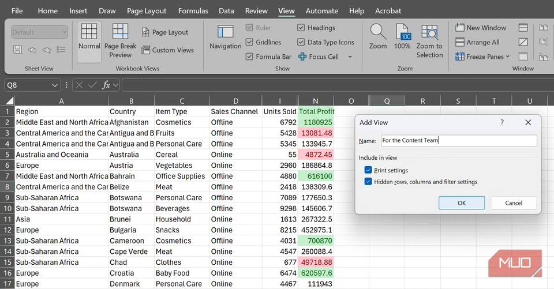Cancel the Add View dialog
554x289 pixels.
tap(514, 203)
